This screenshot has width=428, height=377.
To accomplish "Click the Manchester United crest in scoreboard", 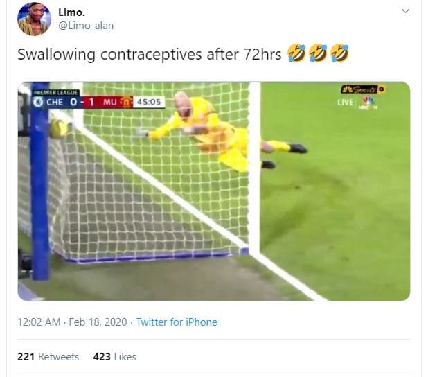I will [126, 102].
